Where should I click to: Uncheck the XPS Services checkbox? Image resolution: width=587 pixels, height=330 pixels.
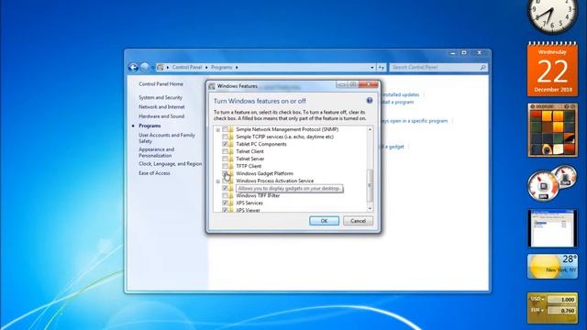click(225, 203)
